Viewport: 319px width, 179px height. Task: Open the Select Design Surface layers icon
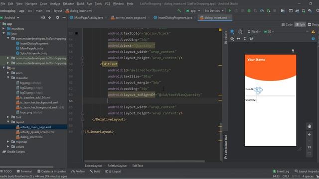click(232, 31)
